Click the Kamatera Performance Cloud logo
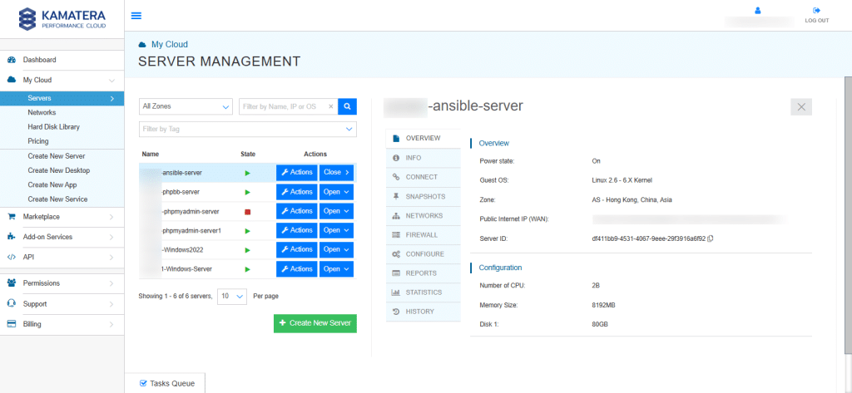The image size is (852, 393). coord(62,18)
